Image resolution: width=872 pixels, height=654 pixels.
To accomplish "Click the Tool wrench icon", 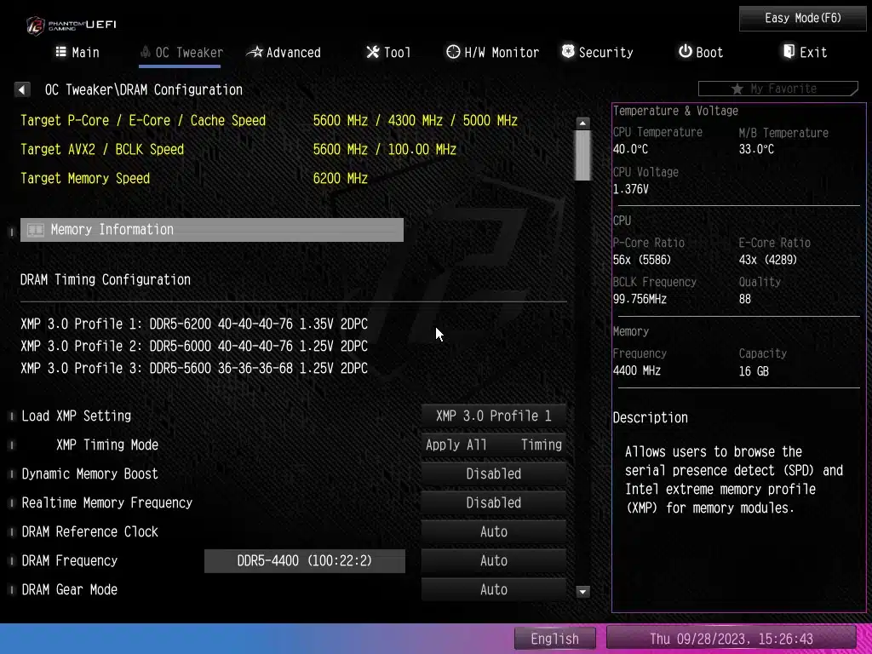I will point(372,52).
